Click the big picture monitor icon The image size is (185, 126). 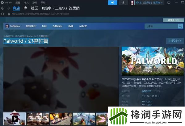click(169, 2)
